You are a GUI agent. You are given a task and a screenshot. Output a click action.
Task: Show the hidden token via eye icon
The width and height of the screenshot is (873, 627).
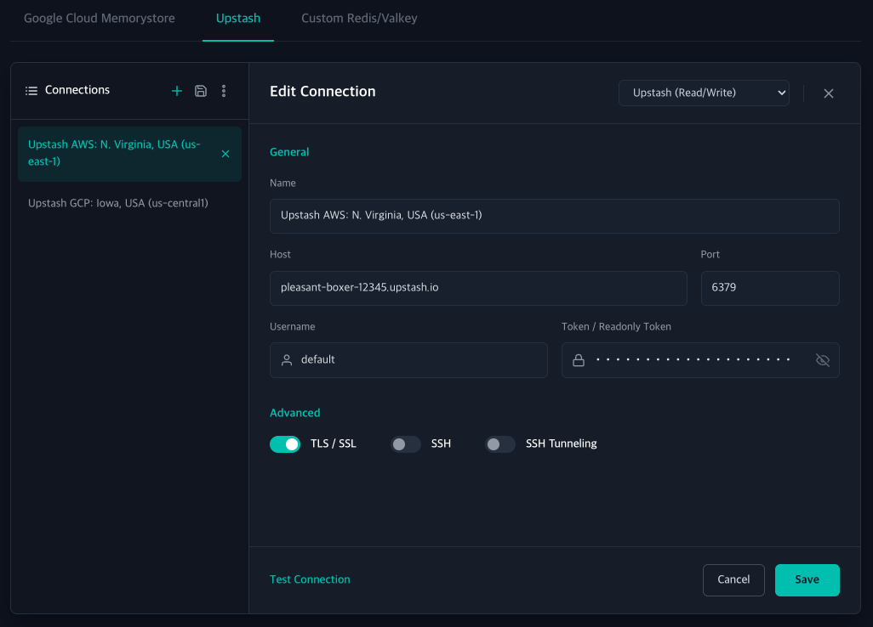coord(822,360)
